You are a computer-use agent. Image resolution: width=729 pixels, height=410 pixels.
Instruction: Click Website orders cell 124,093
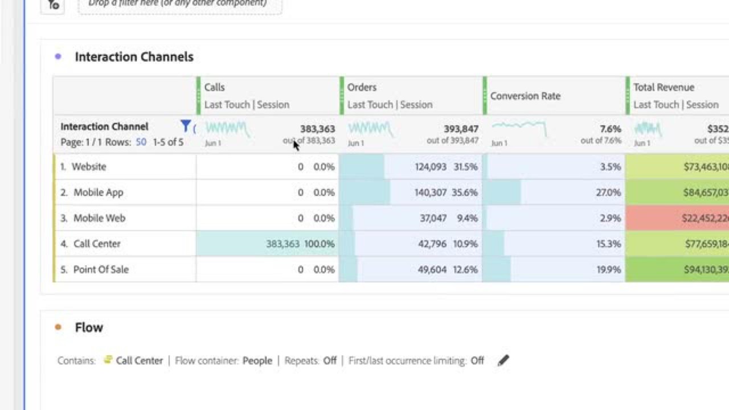[x=411, y=166]
